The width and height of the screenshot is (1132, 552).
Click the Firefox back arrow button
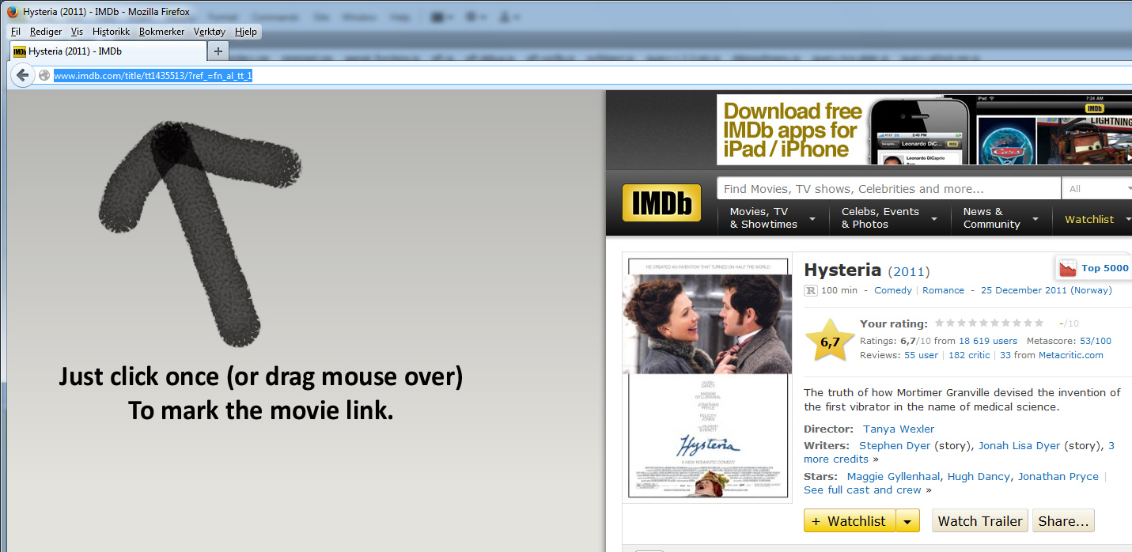[22, 75]
